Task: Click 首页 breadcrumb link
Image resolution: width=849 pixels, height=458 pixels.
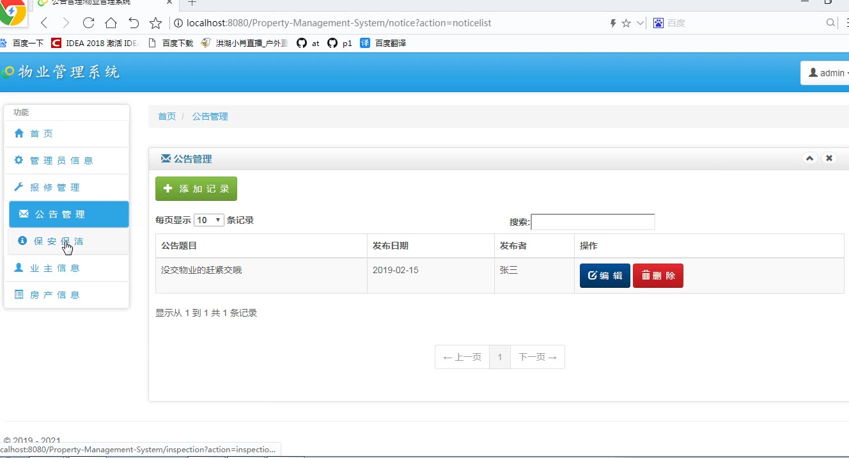Action: (167, 116)
